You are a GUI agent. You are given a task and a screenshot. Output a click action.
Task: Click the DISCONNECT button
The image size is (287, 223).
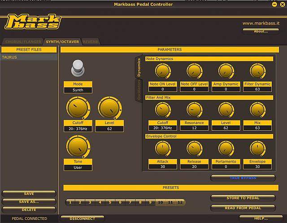(83, 219)
